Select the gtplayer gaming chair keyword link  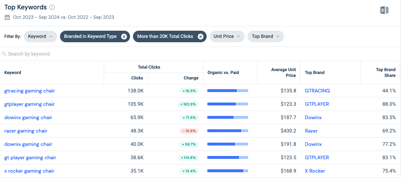30,104
